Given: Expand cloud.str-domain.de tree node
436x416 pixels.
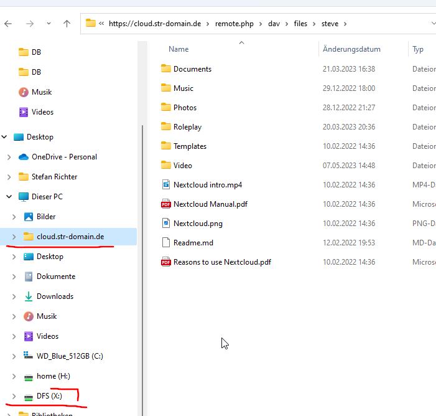Looking at the screenshot, I should (14, 237).
